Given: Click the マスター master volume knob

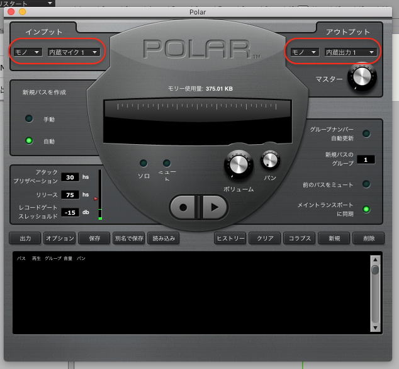Looking at the screenshot, I should [x=362, y=77].
